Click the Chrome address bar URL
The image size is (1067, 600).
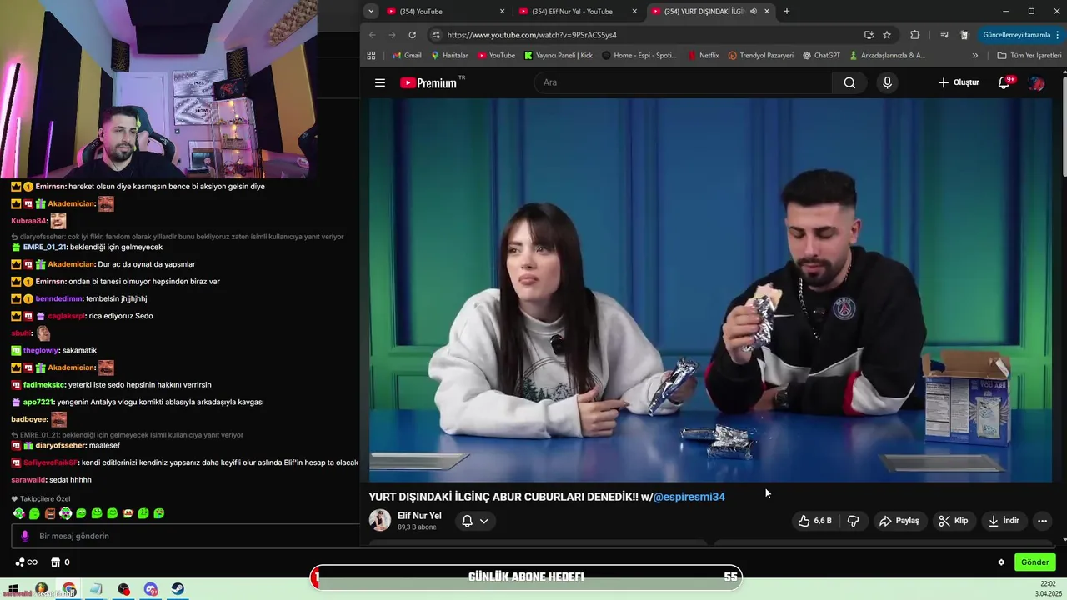pyautogui.click(x=532, y=35)
